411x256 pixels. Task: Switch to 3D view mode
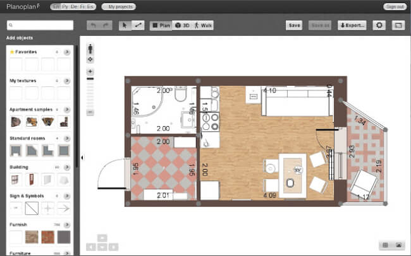click(183, 25)
